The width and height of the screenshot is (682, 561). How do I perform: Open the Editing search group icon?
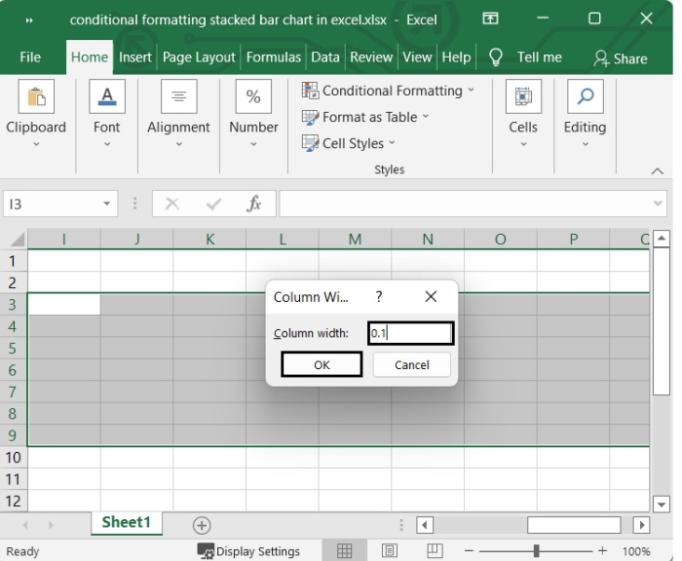point(586,96)
